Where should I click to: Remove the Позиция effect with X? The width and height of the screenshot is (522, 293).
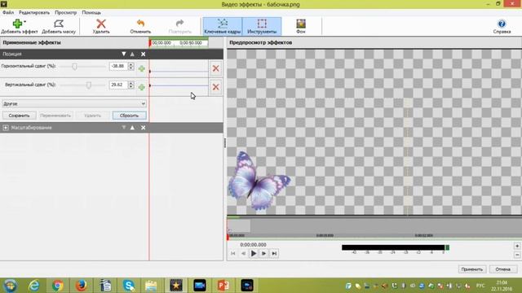tap(144, 54)
